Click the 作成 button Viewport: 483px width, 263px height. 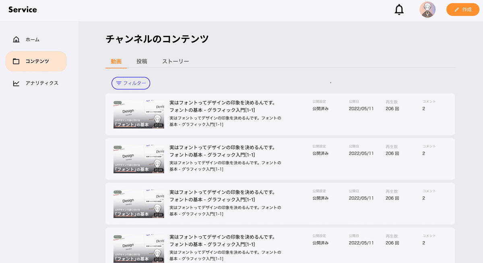tap(463, 9)
